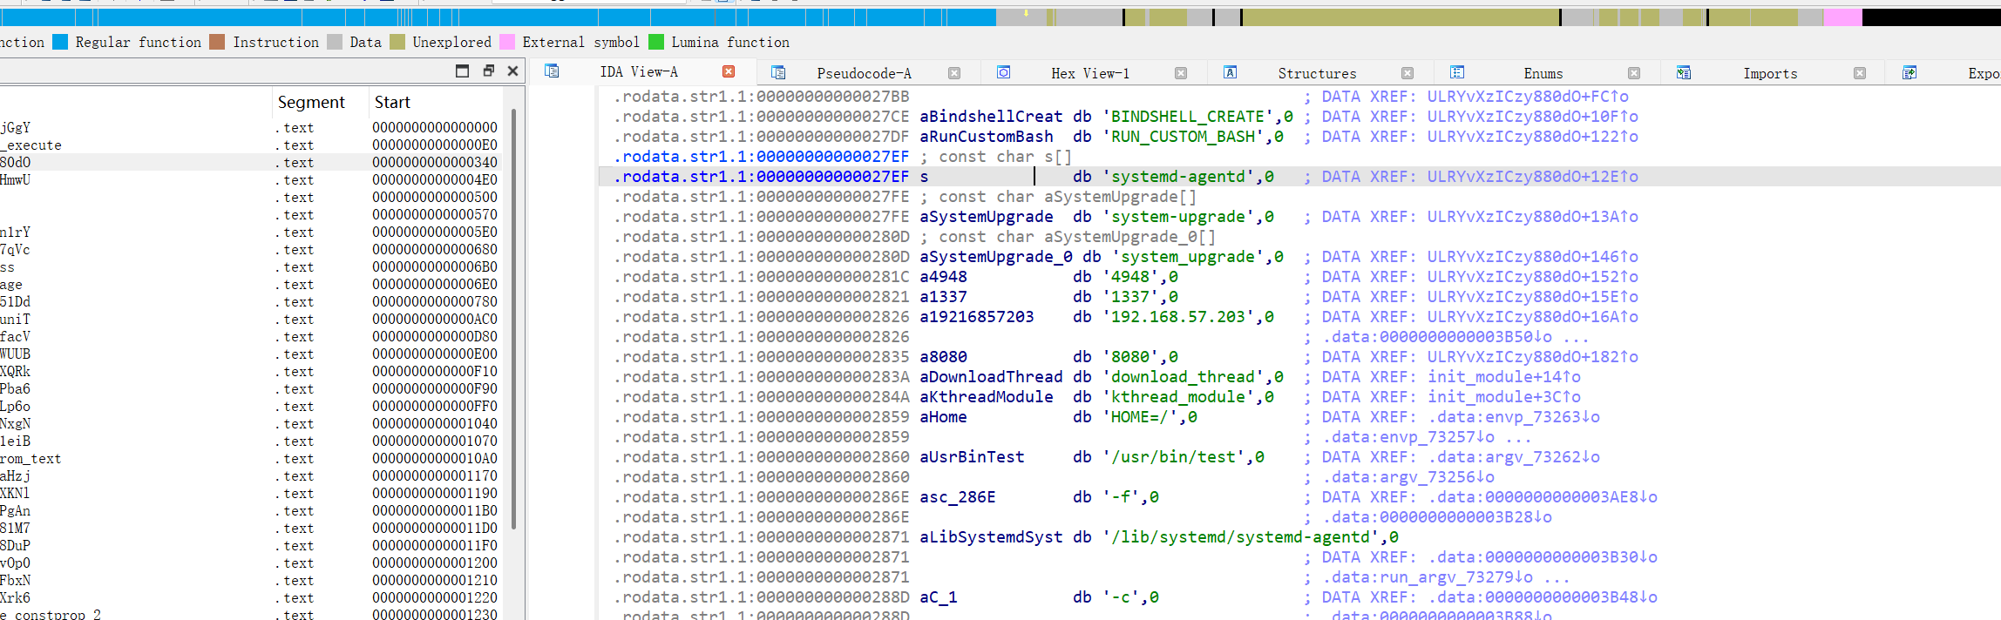Click the External symbol pink legend swatch
Image resolution: width=2001 pixels, height=620 pixels.
point(506,42)
